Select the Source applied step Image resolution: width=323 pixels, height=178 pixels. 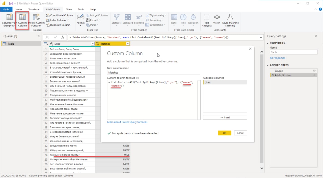tap(293, 71)
